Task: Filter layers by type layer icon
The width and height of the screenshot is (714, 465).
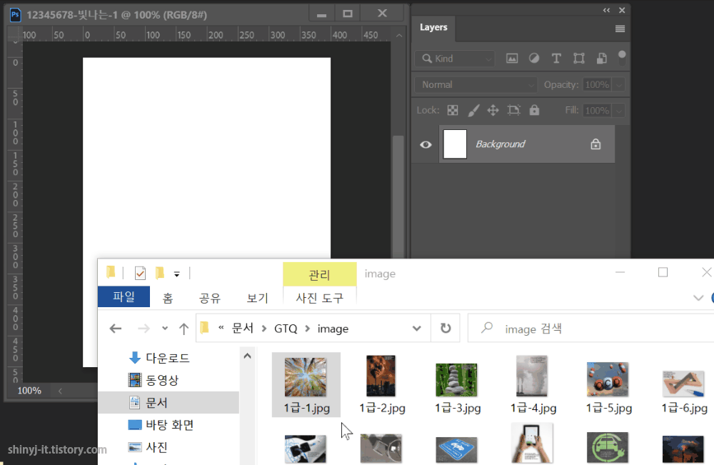Action: [556, 59]
